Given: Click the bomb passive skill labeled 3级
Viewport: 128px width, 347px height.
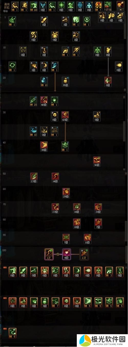Looking at the screenshot, I should 45,303.
